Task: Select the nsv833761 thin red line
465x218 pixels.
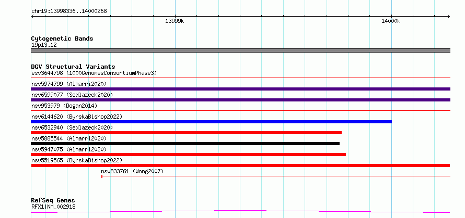Action: [276, 176]
